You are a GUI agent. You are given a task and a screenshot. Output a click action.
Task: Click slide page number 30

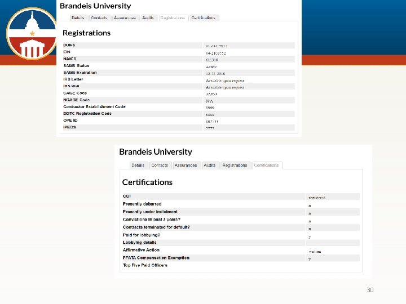click(x=370, y=290)
